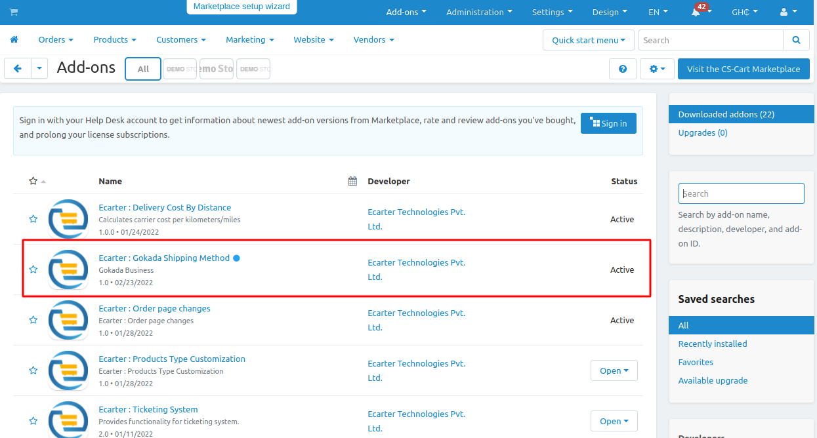Click the shopping cart icon in top bar

(x=14, y=12)
